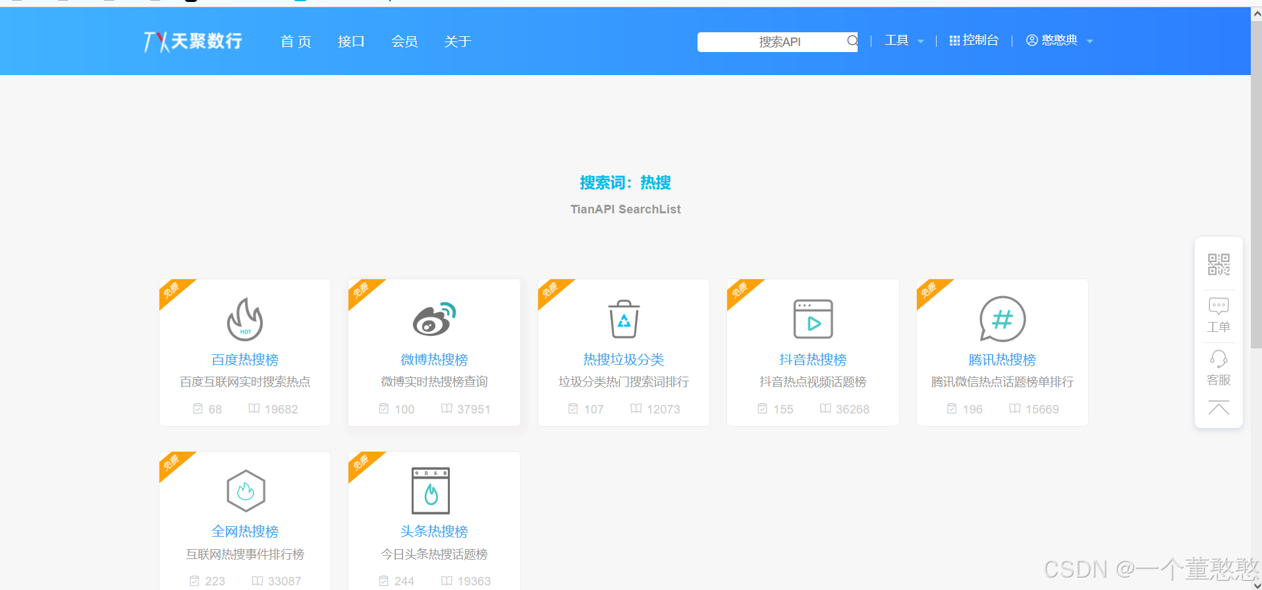Click the book icon beside 37951
1262x590 pixels.
coord(447,408)
